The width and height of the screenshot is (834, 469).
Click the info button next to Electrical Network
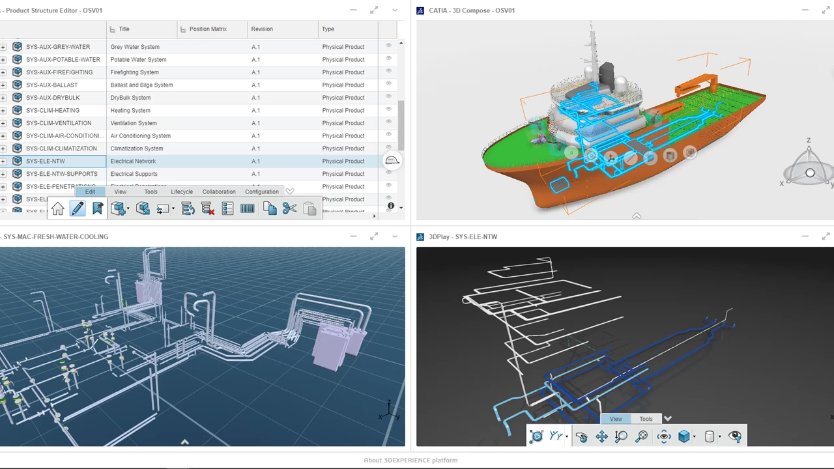point(391,206)
